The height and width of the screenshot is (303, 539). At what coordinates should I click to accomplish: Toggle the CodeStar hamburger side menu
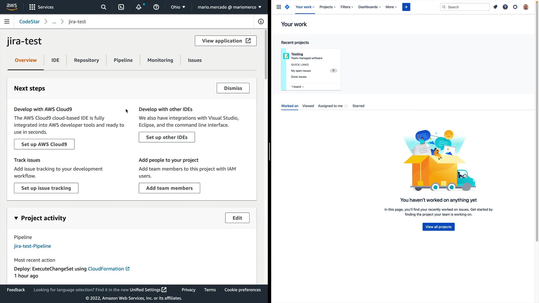pos(7,22)
